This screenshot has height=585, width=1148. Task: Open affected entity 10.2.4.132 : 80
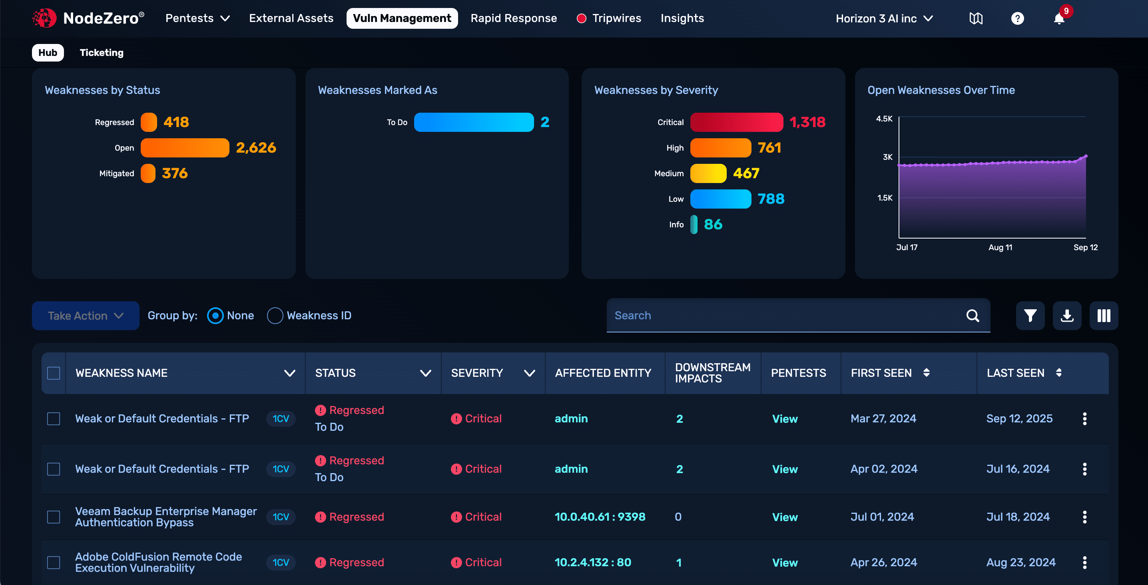[593, 562]
